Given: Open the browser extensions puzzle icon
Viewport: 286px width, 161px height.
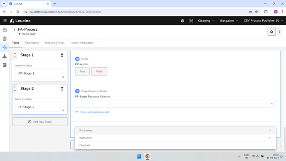Looking at the screenshot, I should click(266, 12).
